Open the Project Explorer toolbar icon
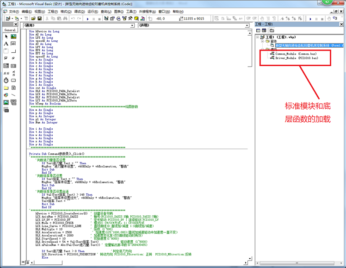This screenshot has height=268, width=346. coord(106,19)
